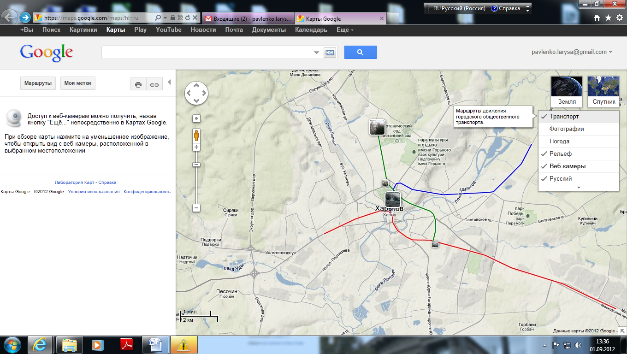Expand the overview map in the bottom-right corner
The width and height of the screenshot is (627, 354).
pos(622,330)
